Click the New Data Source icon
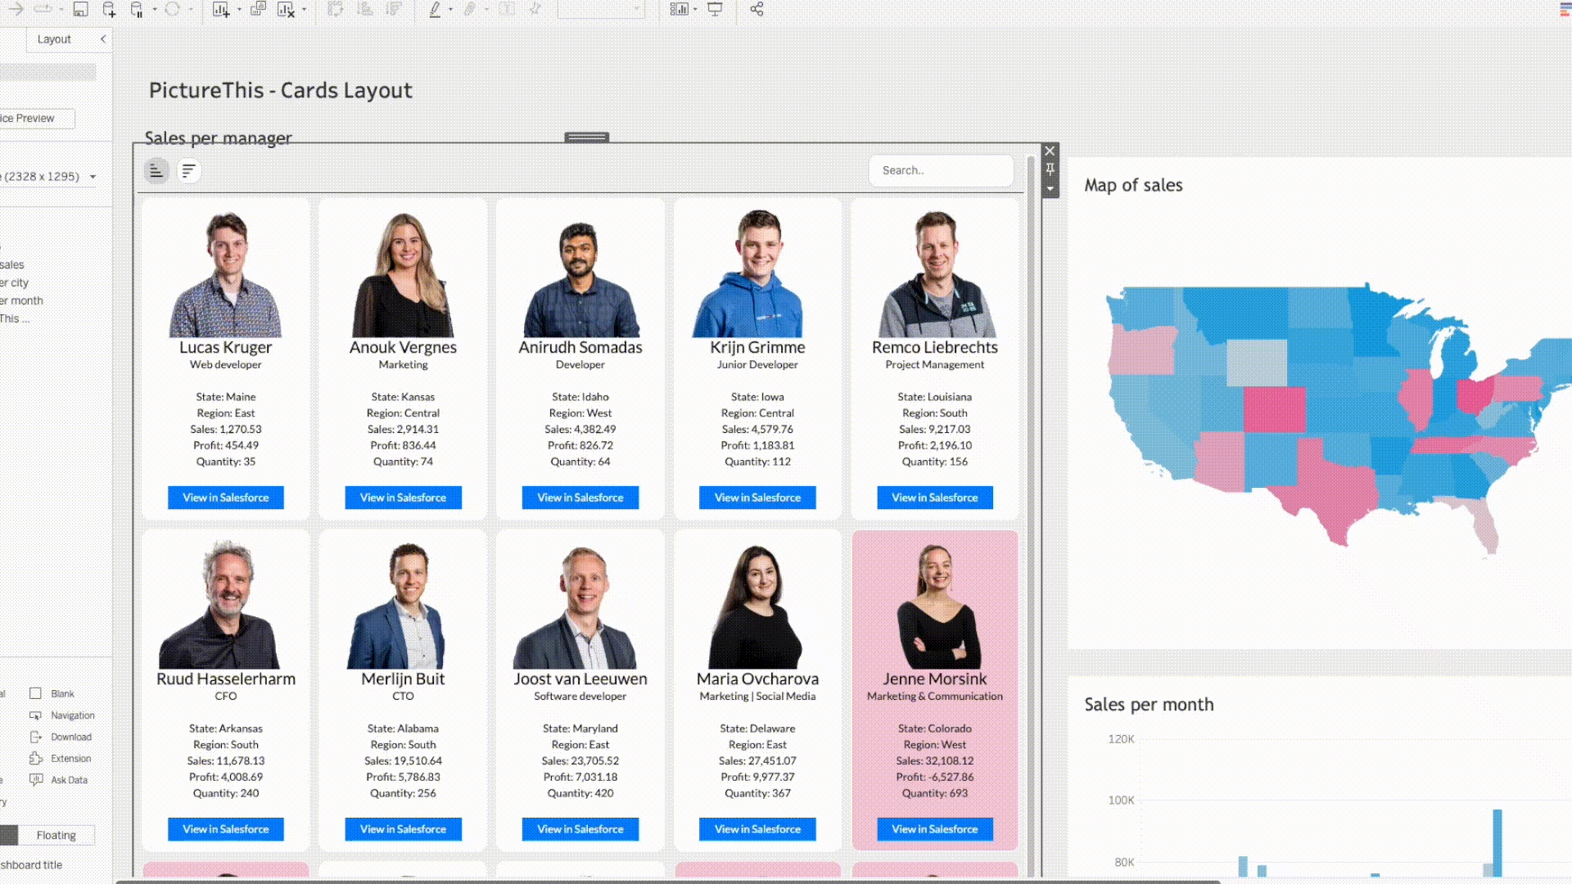 [109, 10]
